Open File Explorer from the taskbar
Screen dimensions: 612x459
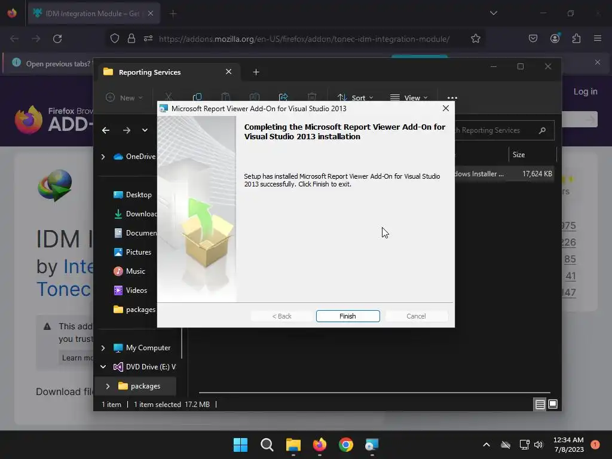point(293,445)
